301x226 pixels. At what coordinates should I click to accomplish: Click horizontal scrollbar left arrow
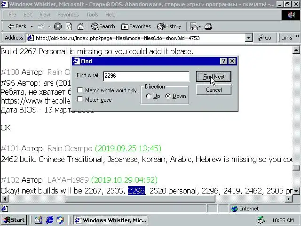[x=5, y=199]
